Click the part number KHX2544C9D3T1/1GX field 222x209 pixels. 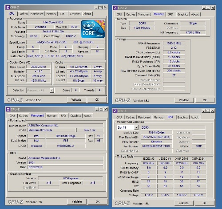(x=156, y=146)
